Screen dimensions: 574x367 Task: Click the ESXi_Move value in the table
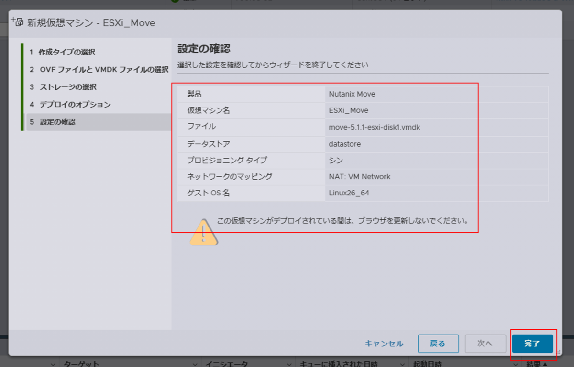[349, 110]
